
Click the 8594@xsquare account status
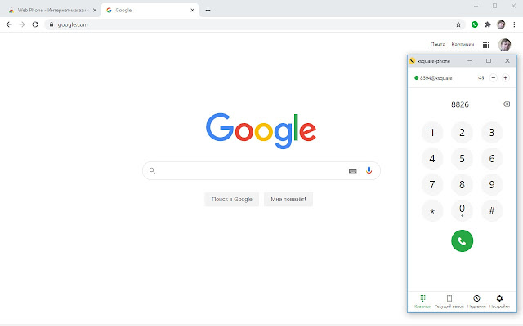tap(433, 78)
